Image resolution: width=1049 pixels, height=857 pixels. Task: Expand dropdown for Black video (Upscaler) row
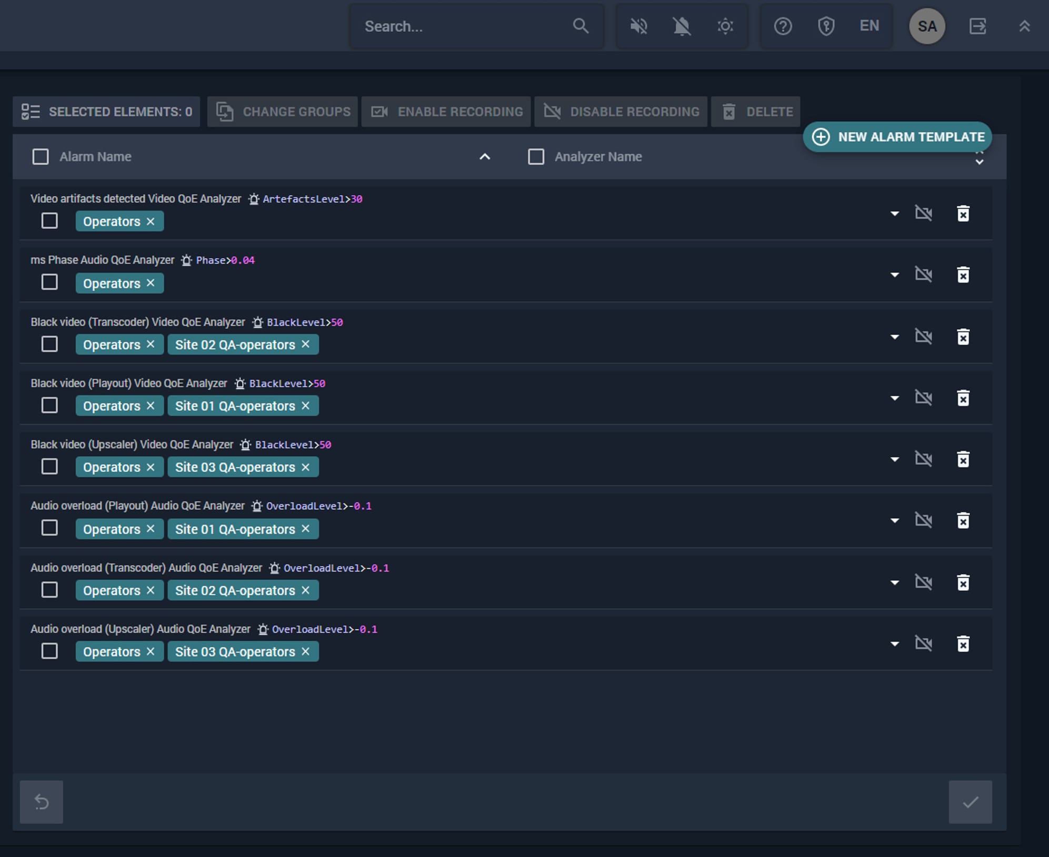coord(894,459)
